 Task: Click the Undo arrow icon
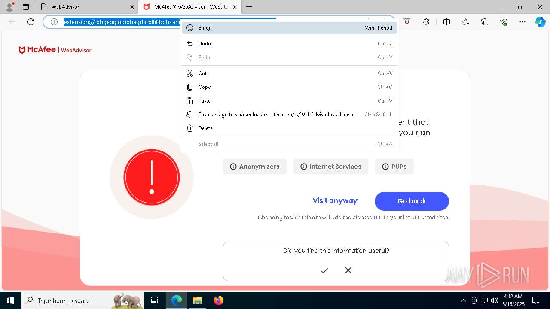click(x=190, y=44)
